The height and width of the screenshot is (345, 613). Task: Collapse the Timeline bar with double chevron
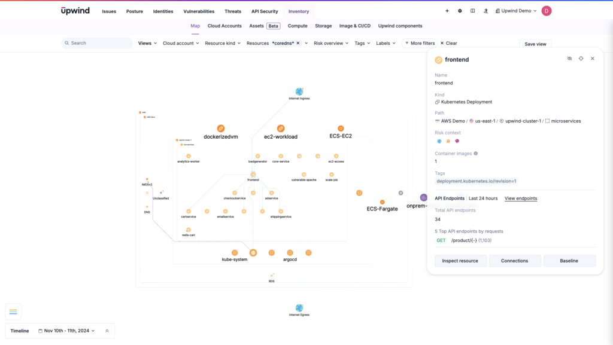tap(107, 331)
